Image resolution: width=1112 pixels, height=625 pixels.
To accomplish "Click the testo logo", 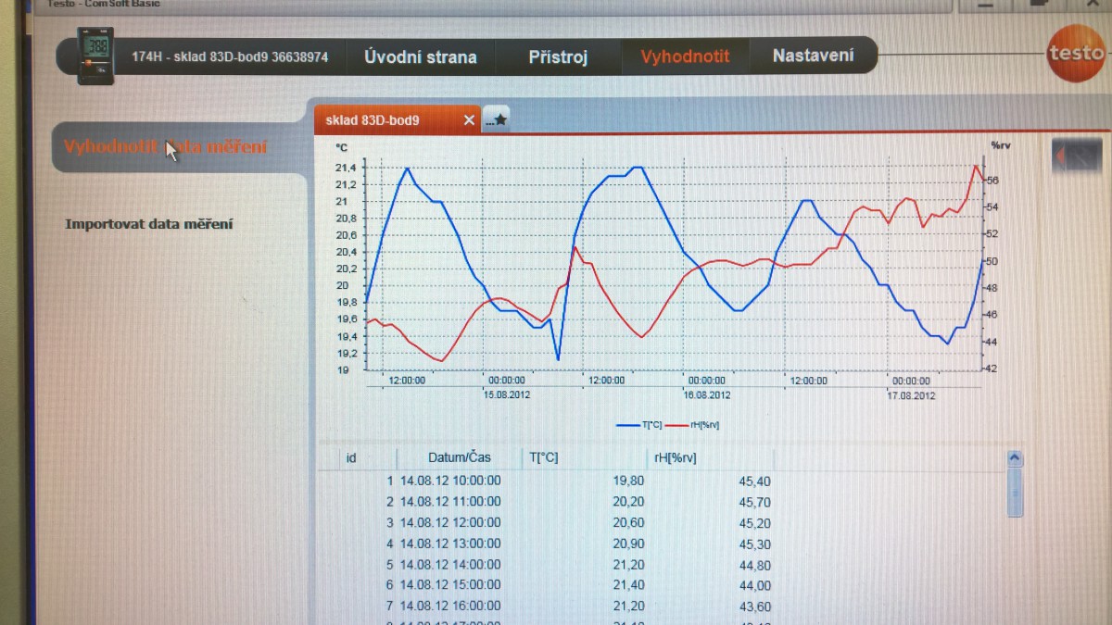I will click(x=1075, y=54).
